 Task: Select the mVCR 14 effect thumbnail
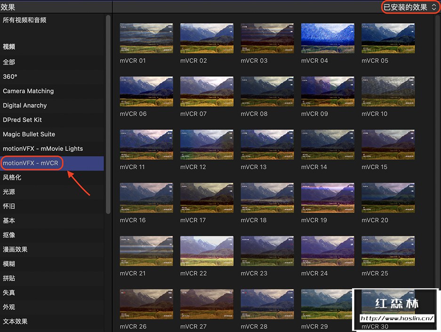328,144
